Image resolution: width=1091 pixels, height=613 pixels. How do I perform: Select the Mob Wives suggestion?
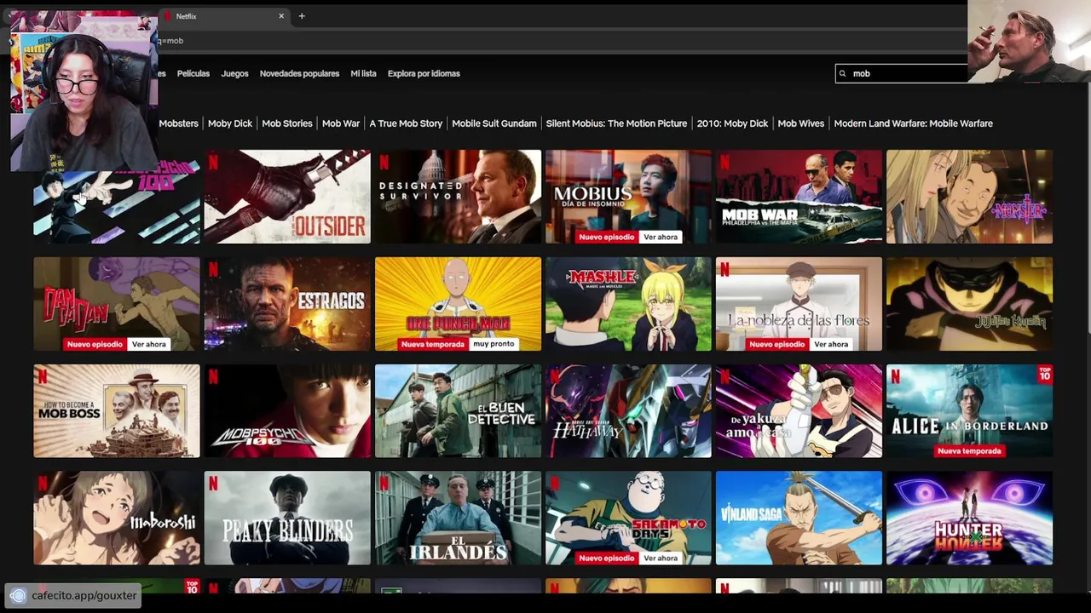pyautogui.click(x=801, y=123)
